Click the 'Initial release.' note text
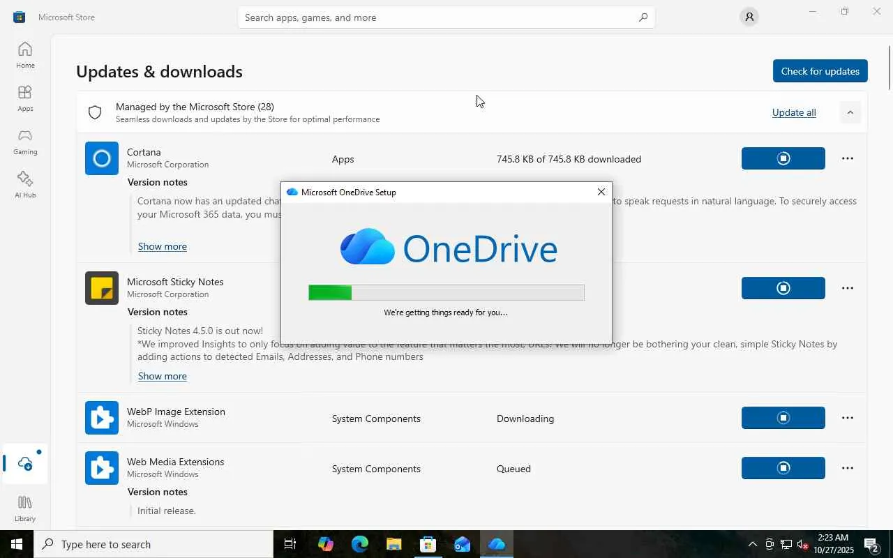Image resolution: width=893 pixels, height=558 pixels. coord(167,511)
